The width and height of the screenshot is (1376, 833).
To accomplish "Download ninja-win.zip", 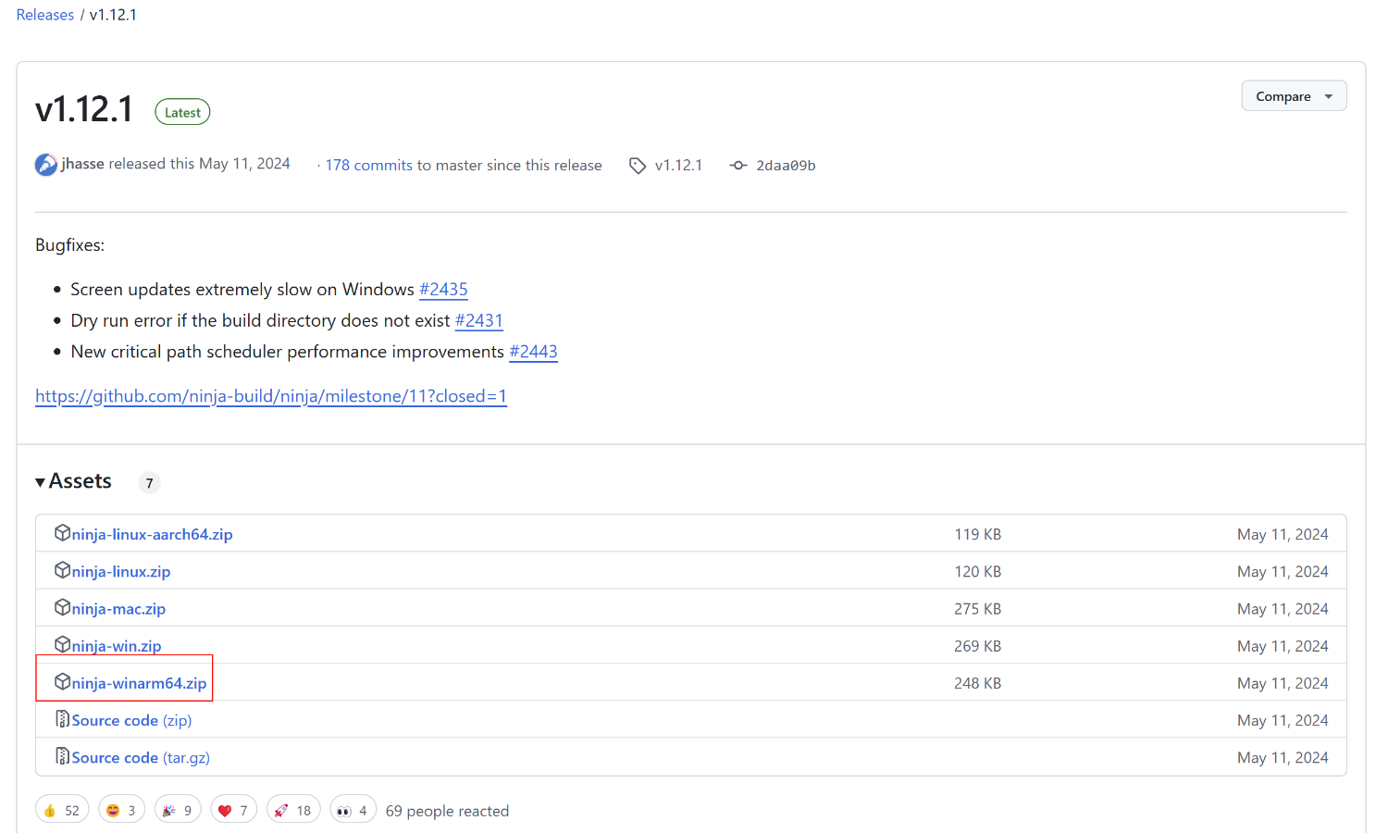I will coord(117,646).
